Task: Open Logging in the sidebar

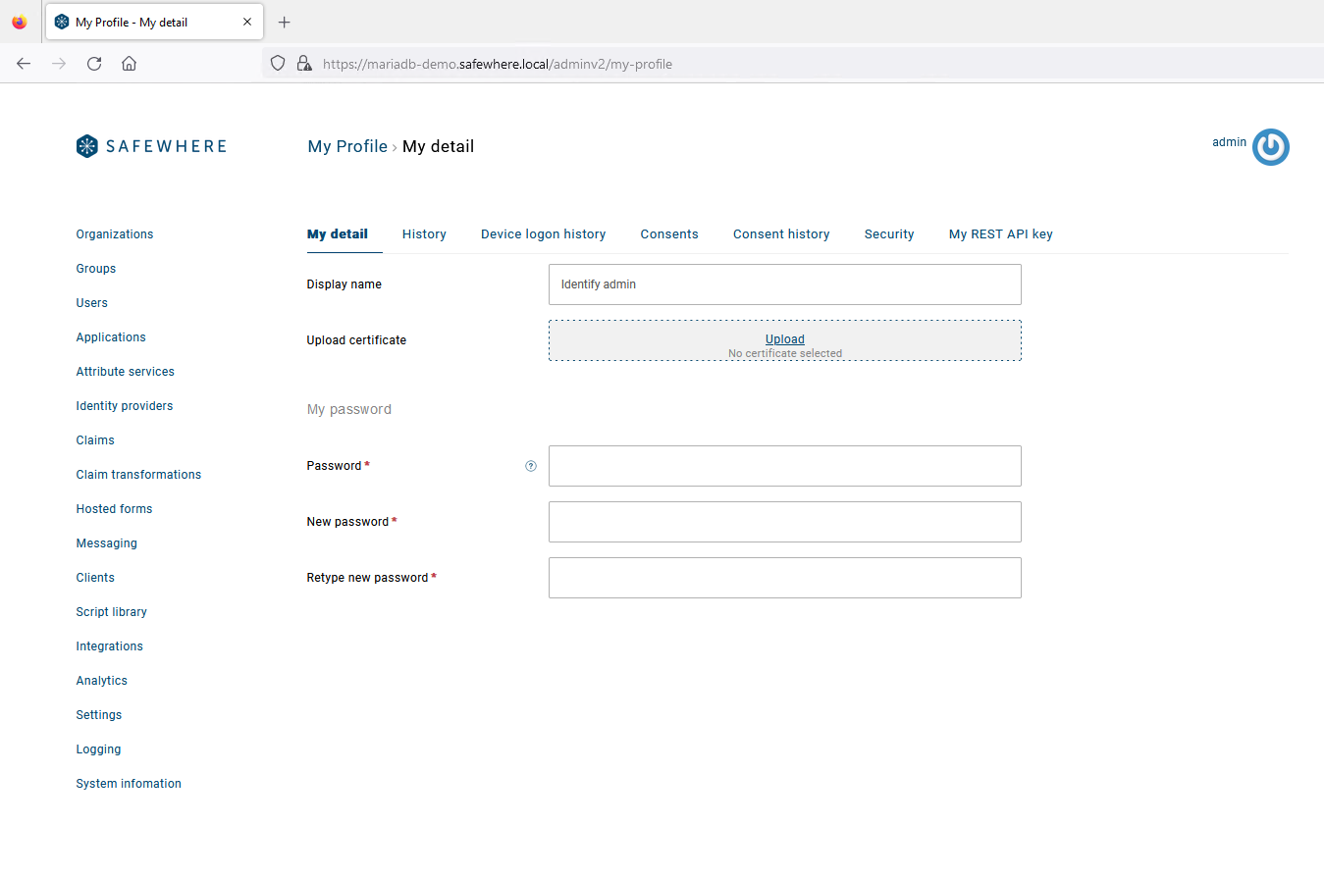Action: (98, 749)
